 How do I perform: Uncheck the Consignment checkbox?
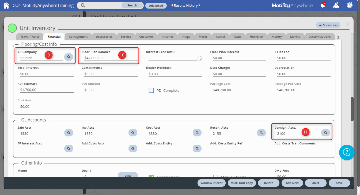[151, 176]
